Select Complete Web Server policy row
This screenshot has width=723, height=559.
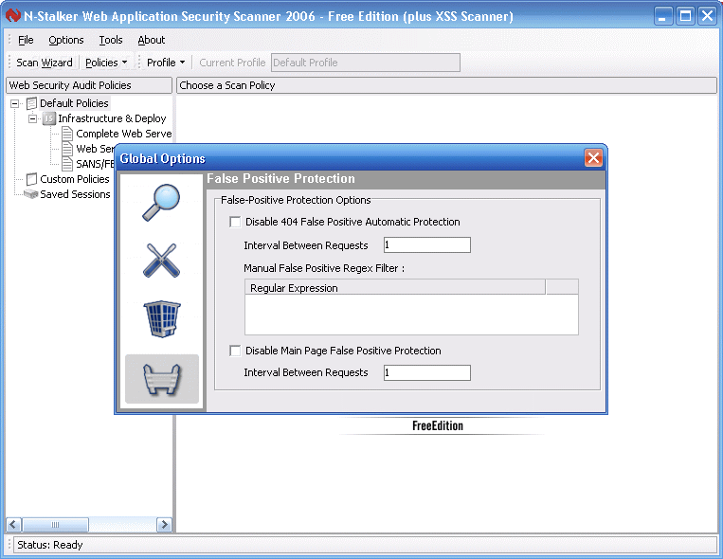pos(123,134)
